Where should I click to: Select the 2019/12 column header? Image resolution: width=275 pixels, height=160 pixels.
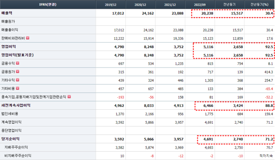click(x=111, y=5)
